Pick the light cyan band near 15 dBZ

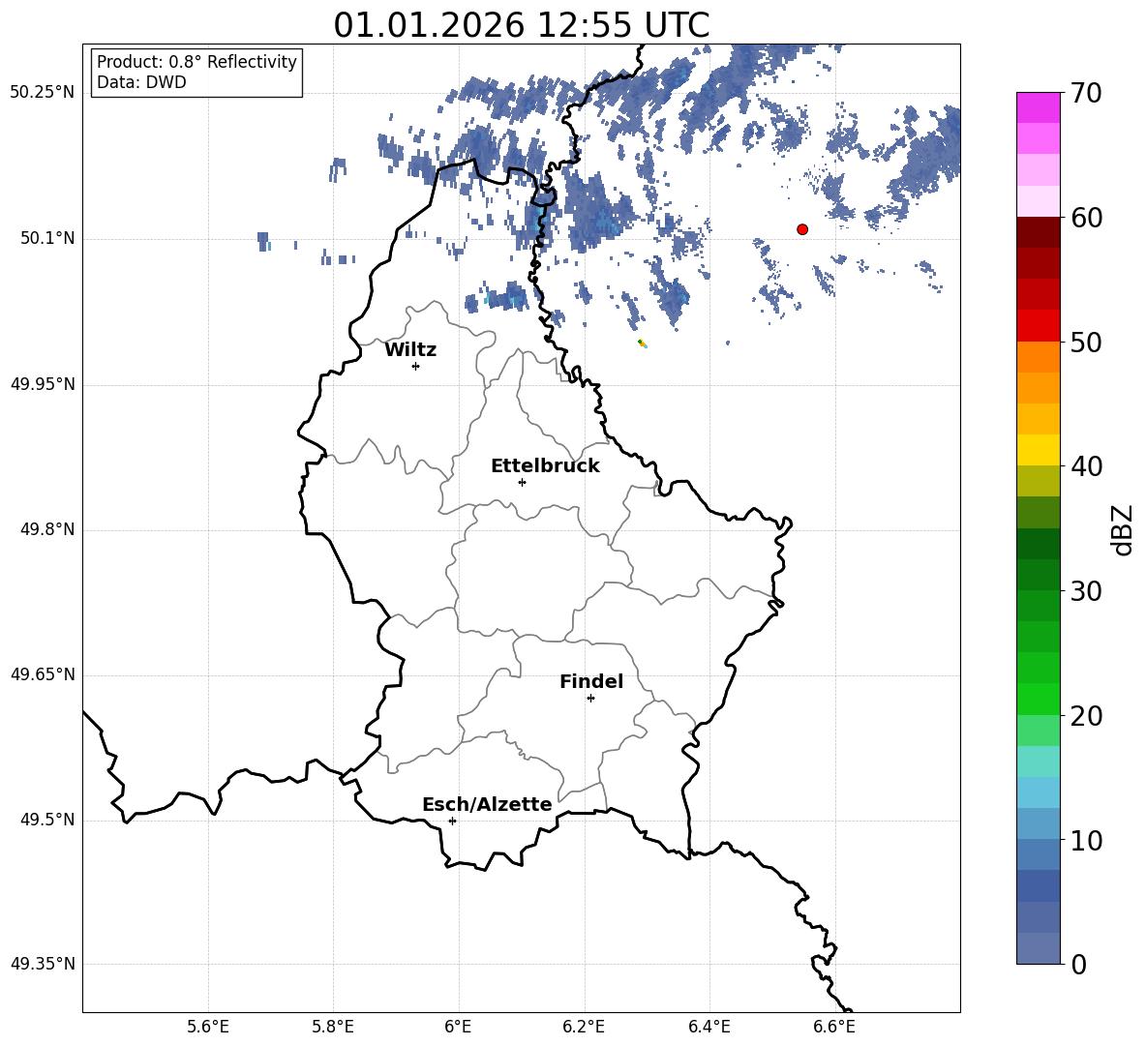pyautogui.click(x=1039, y=762)
